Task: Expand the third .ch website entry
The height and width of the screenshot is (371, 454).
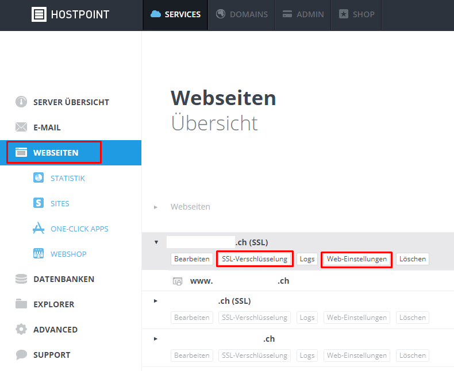Action: (156, 339)
